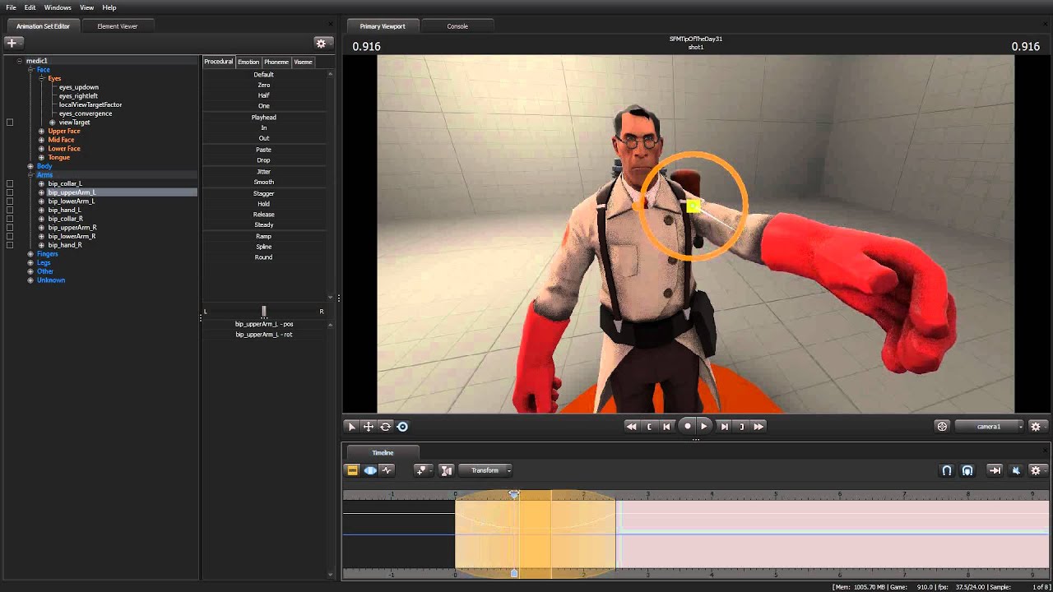Click the L-R preset slider handle

coord(264,311)
